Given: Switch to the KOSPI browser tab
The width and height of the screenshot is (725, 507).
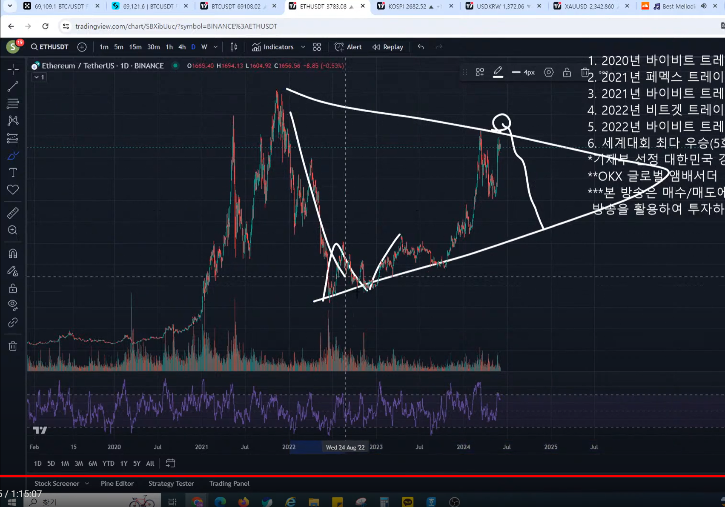Looking at the screenshot, I should [x=415, y=6].
